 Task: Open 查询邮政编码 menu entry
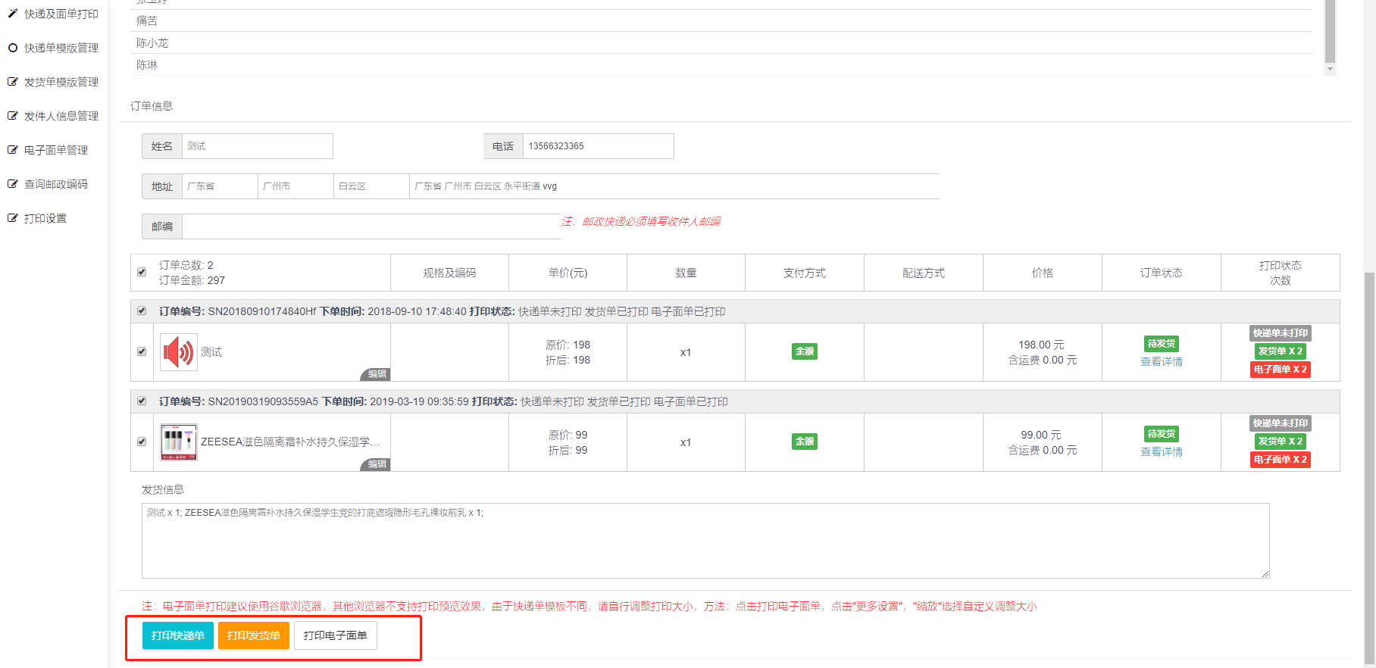[56, 184]
